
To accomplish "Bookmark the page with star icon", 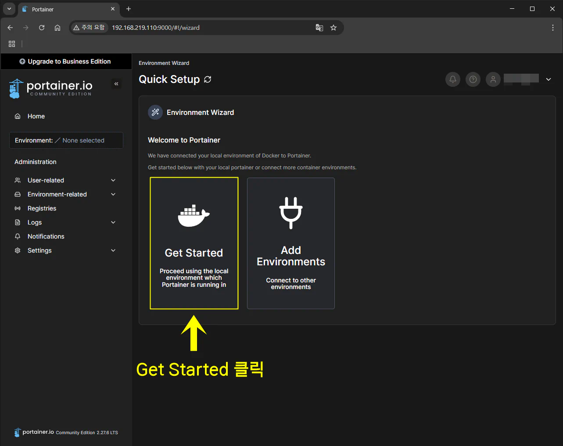I will pos(333,28).
